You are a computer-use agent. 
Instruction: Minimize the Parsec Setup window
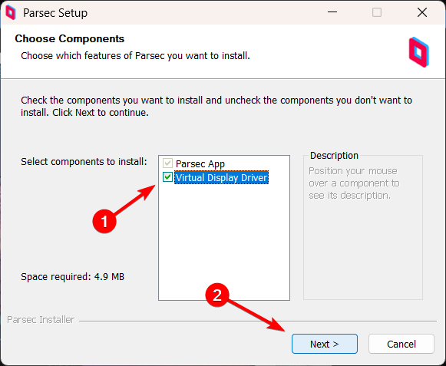pyautogui.click(x=332, y=12)
